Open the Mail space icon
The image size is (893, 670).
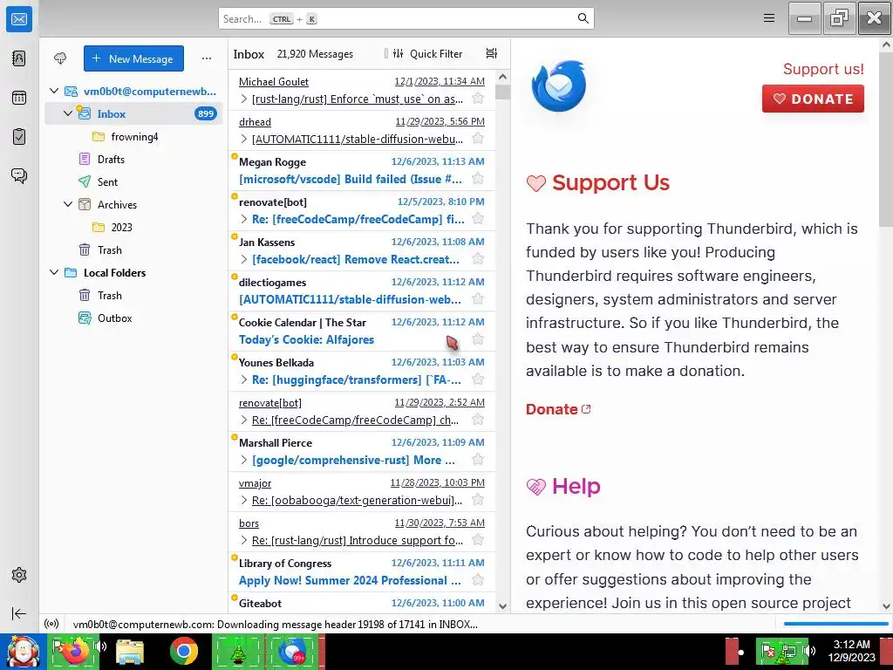tap(19, 19)
